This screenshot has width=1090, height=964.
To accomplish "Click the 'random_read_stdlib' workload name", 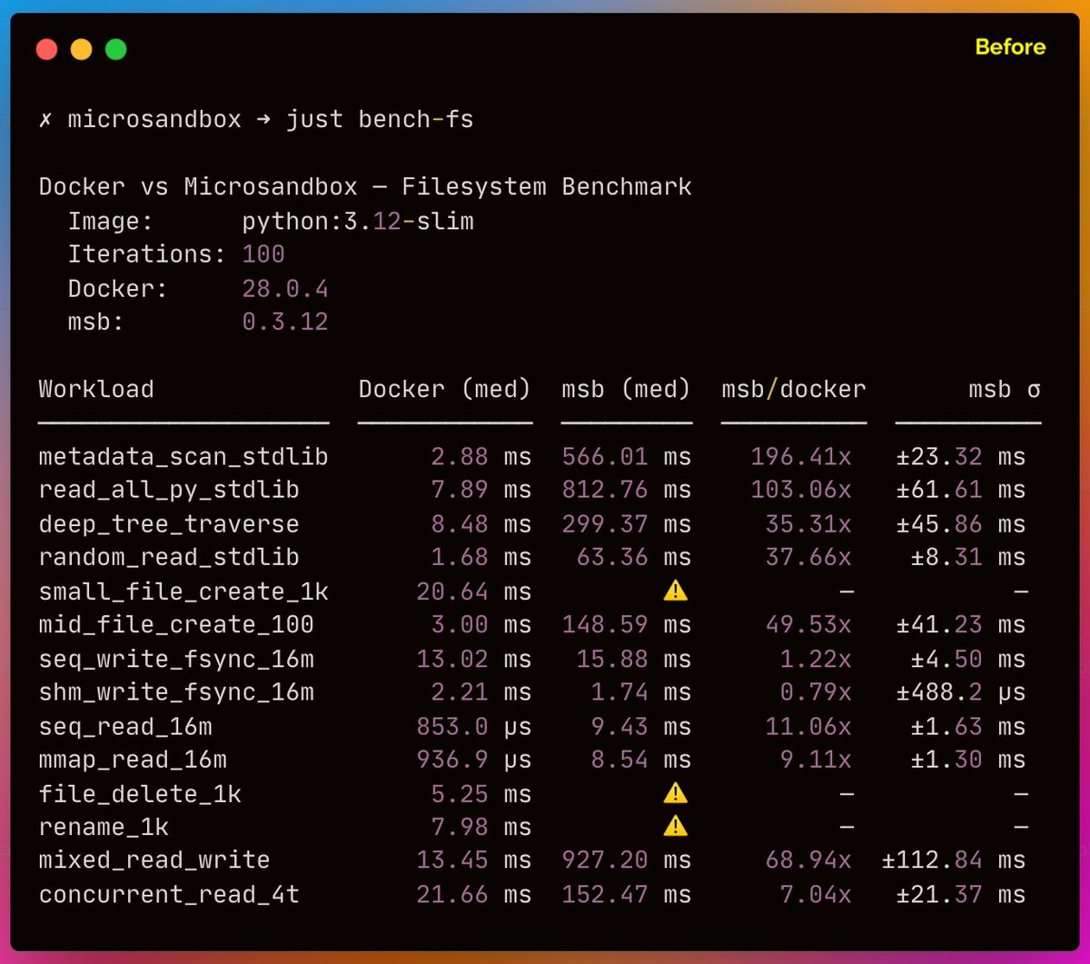I will tap(169, 557).
